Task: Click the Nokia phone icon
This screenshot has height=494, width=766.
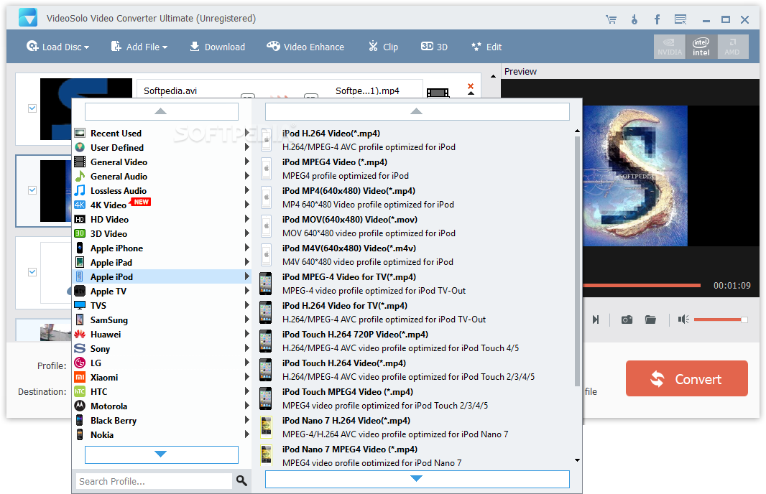Action: click(x=80, y=434)
